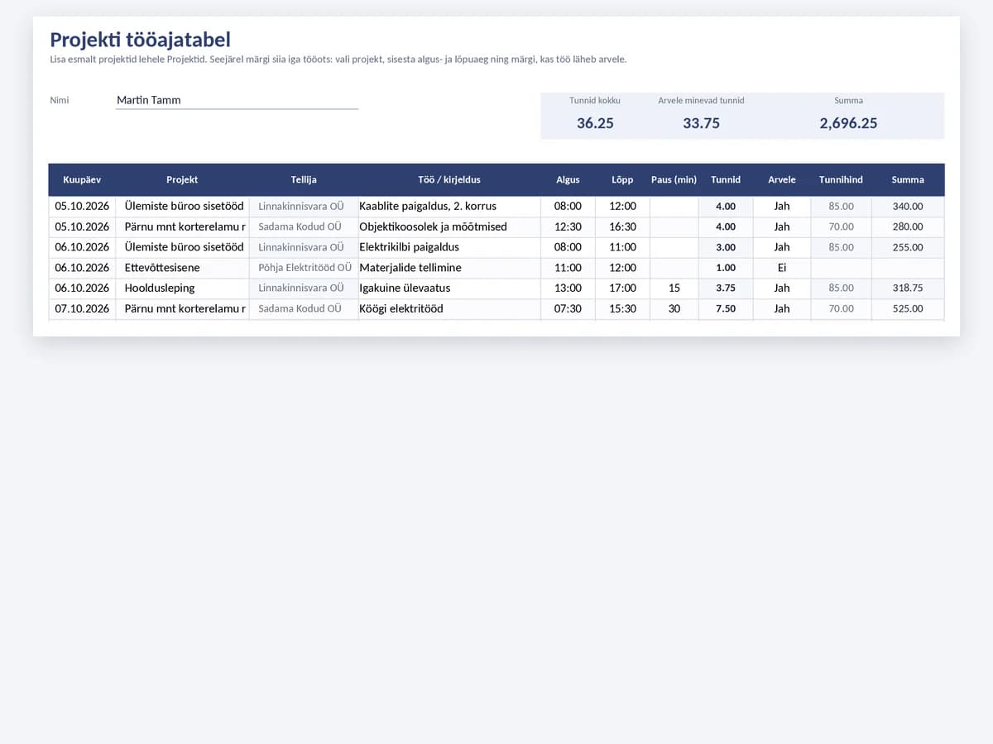
Task: Click the Arvele cell showing Ei
Action: click(x=782, y=268)
